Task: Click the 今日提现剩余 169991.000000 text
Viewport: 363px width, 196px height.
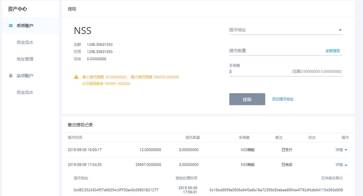Action: coord(106,84)
